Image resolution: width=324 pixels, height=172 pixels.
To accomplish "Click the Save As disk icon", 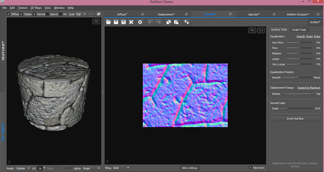I will (x=123, y=22).
